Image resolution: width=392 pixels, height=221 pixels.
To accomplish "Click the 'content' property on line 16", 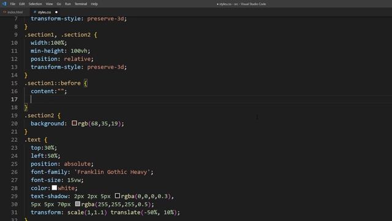I will tap(42, 91).
